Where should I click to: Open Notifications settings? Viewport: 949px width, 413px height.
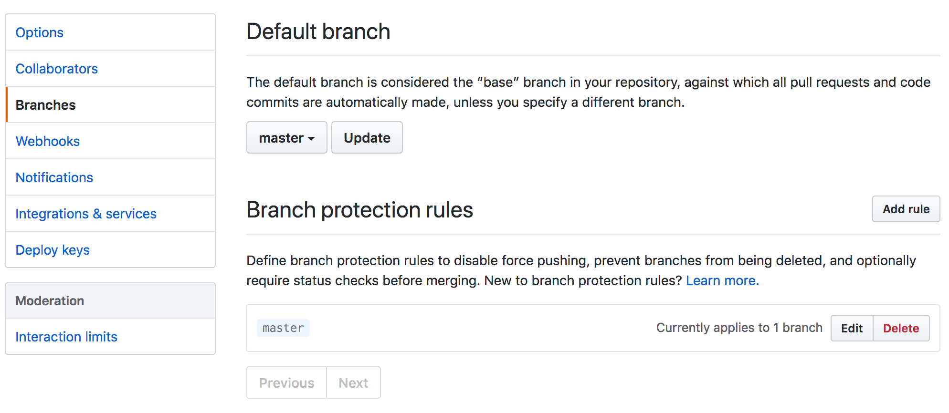pyautogui.click(x=110, y=177)
